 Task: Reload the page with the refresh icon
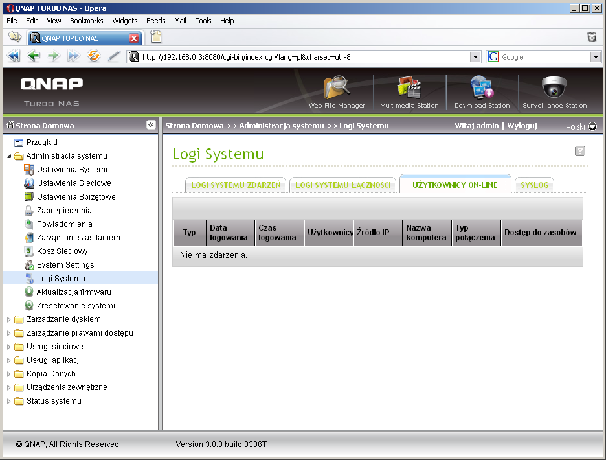point(93,56)
